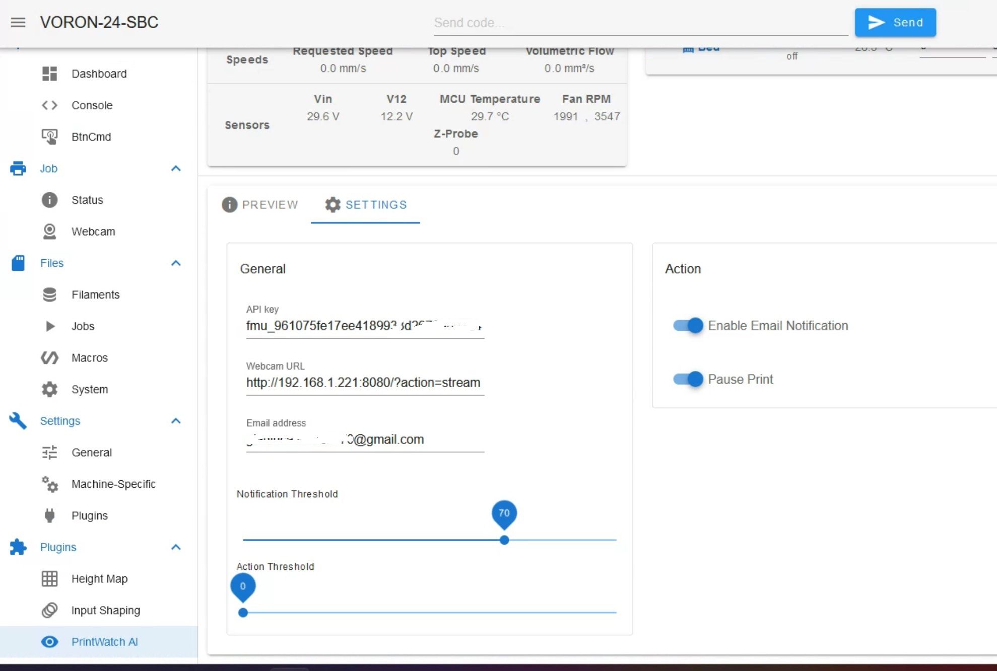This screenshot has height=671, width=997.
Task: Click the API key input field
Action: point(365,326)
